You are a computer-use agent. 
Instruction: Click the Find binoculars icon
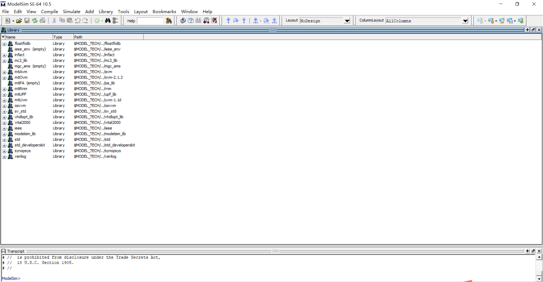(108, 21)
